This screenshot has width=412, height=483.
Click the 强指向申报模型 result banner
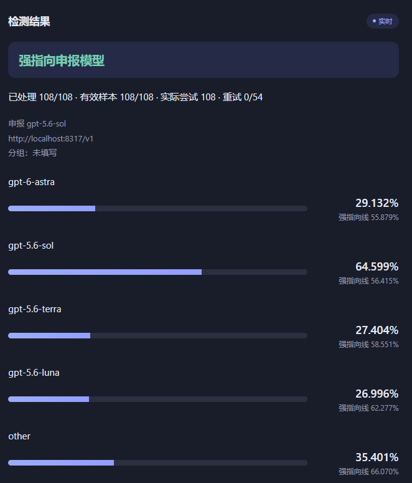[x=204, y=60]
